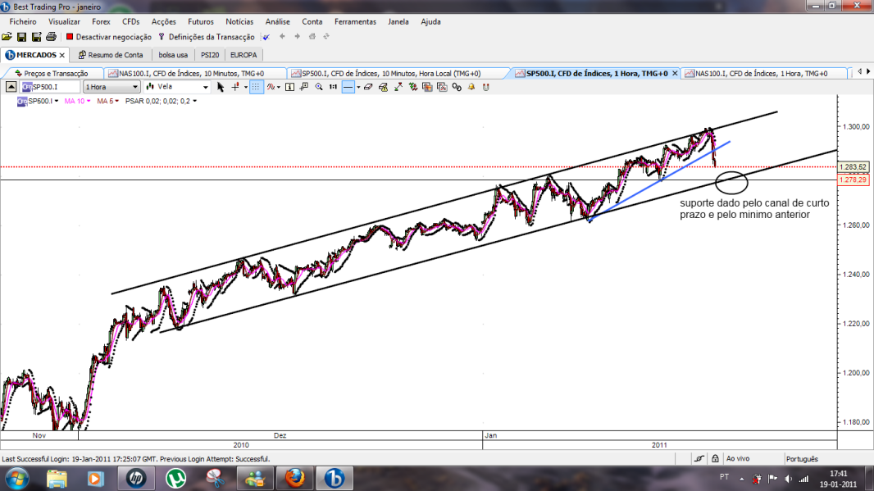Open the Ferramentas menu

point(355,22)
